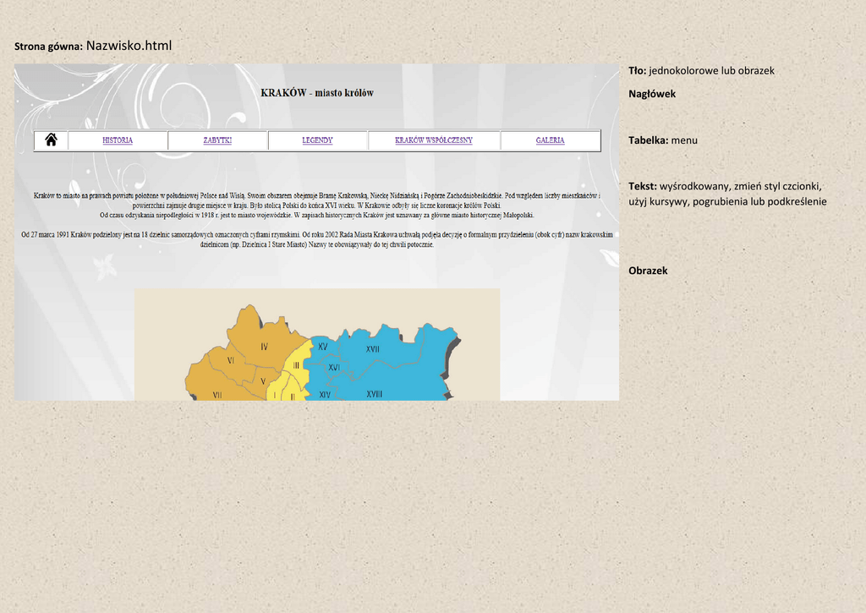This screenshot has height=613, width=866.
Task: Click district VI on the map
Action: (x=231, y=360)
